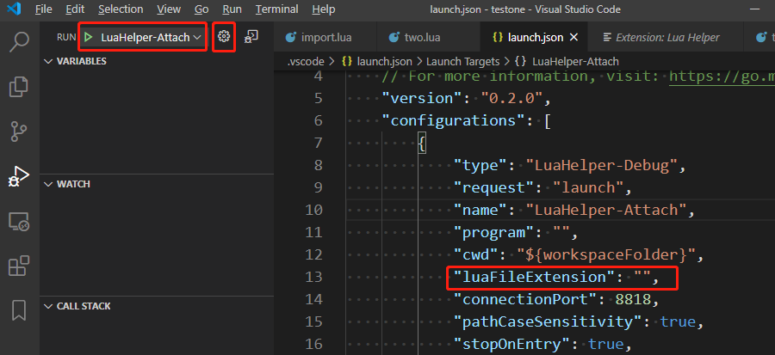
Task: Open the Extensions view icon
Action: pyautogui.click(x=19, y=266)
